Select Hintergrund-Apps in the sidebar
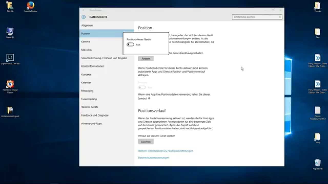This screenshot has width=328, height=184. click(107, 123)
